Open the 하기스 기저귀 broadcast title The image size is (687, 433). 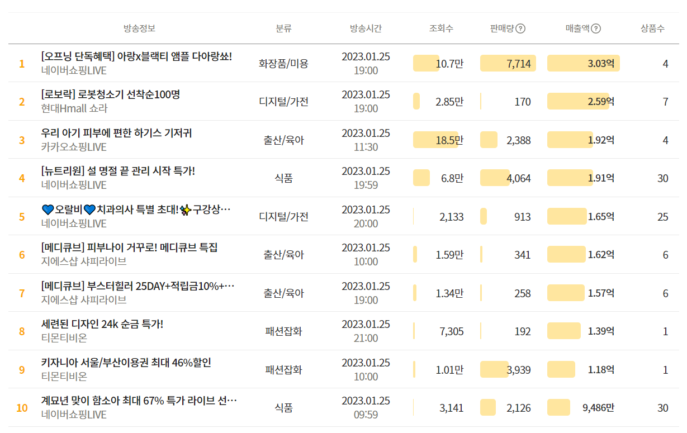(x=117, y=133)
